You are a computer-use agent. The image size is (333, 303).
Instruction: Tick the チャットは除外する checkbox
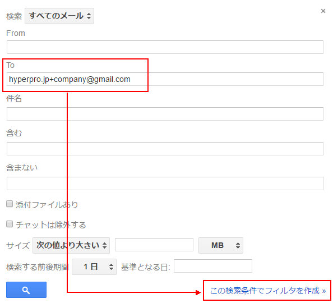[10, 224]
